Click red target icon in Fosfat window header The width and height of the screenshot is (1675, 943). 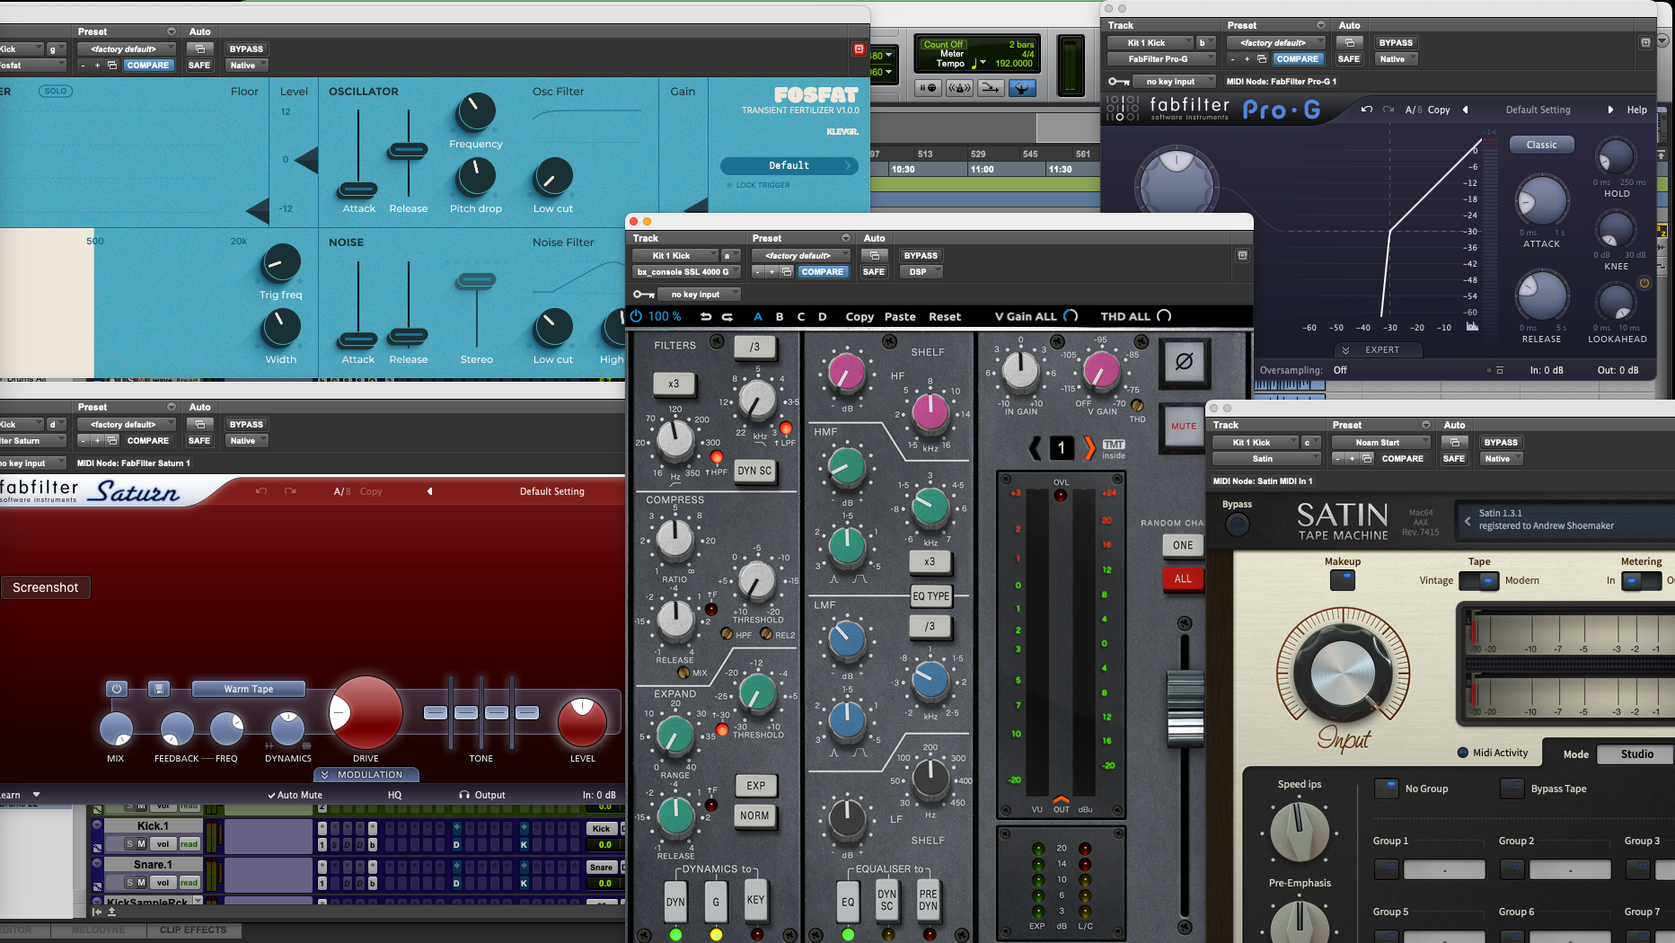tap(859, 49)
